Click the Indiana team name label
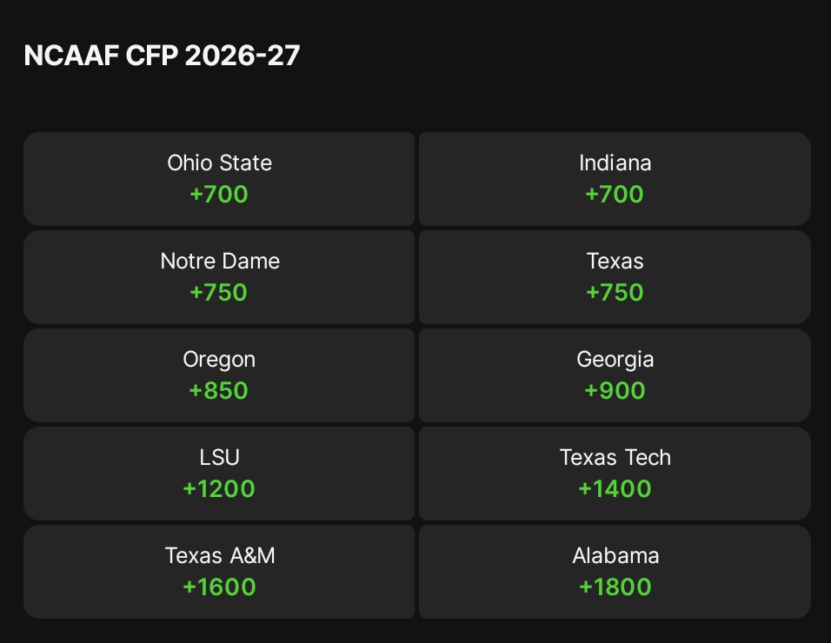This screenshot has width=831, height=643. [x=615, y=163]
